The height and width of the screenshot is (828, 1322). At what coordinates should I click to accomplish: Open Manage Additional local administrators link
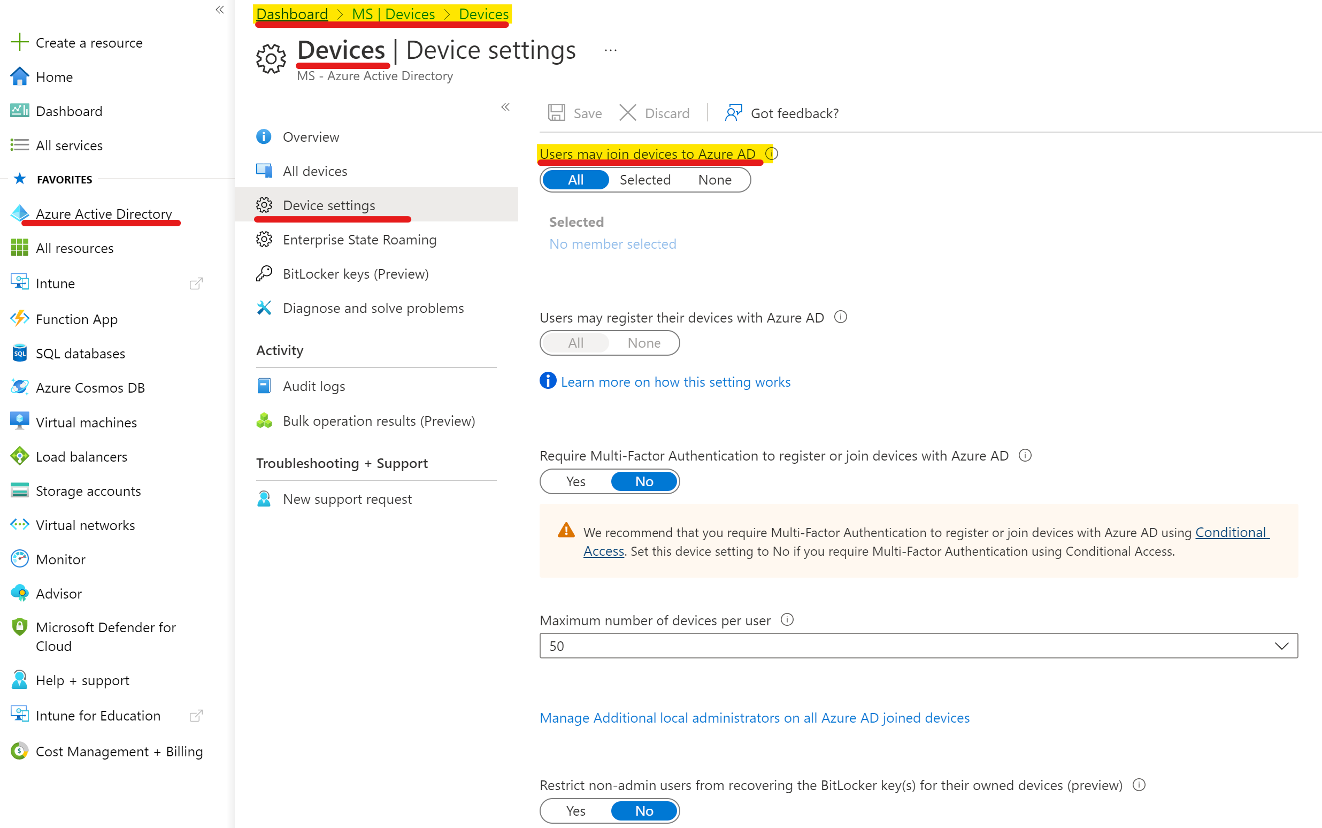click(755, 717)
